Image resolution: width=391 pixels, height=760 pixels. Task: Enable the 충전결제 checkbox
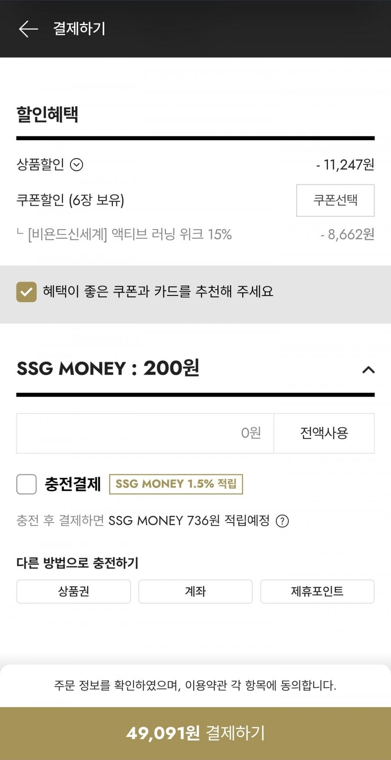click(27, 484)
